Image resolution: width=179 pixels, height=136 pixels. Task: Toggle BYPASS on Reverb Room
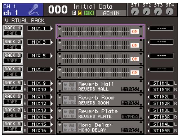(x=130, y=103)
